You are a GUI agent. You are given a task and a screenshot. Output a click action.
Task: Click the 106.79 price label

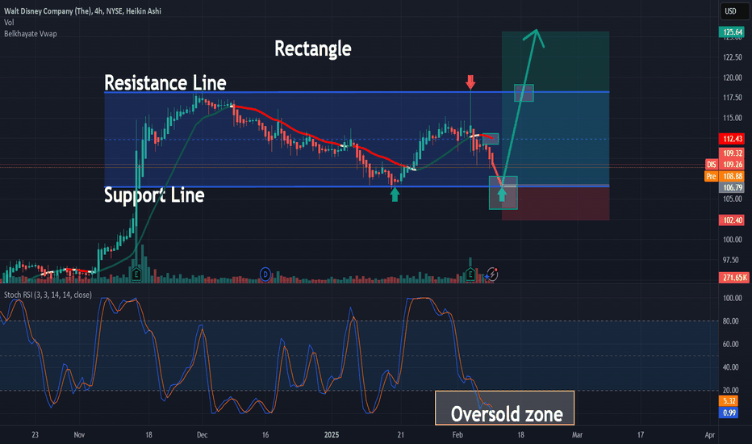tap(731, 187)
